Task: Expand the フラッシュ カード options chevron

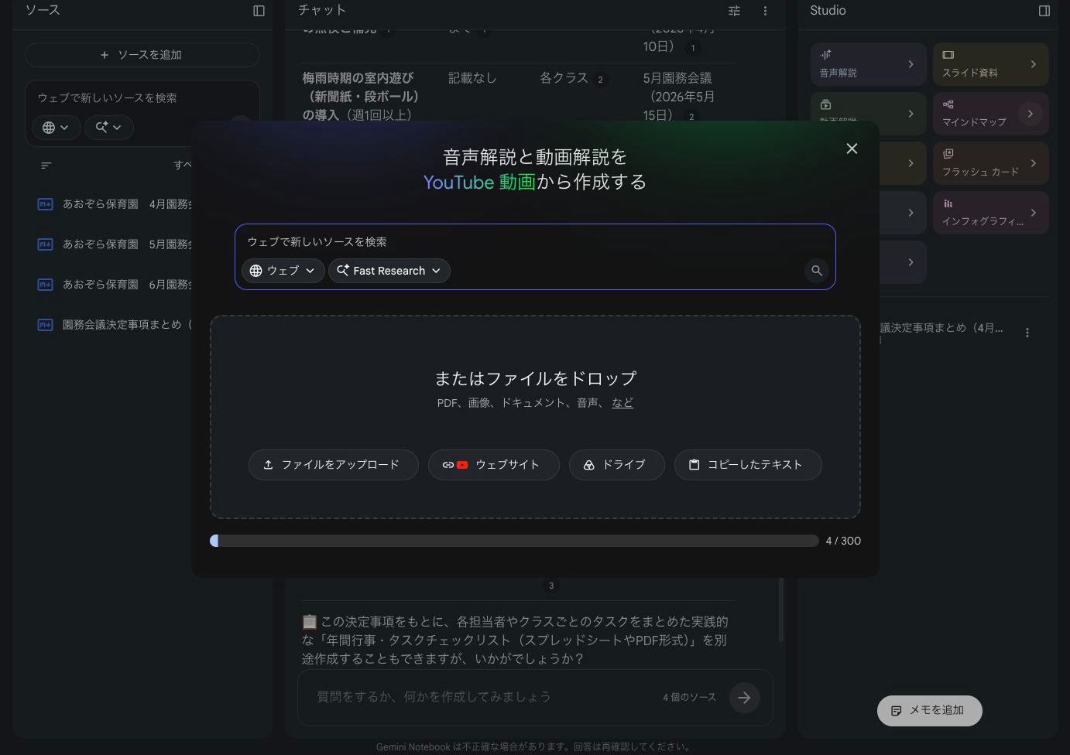Action: [x=1033, y=163]
